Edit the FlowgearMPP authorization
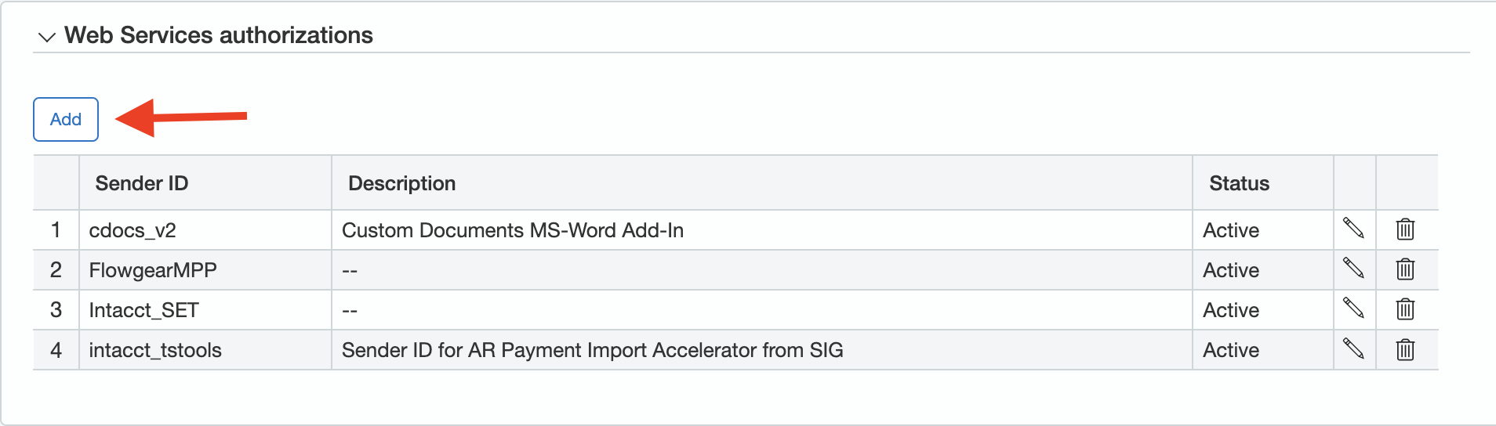The image size is (1496, 426). coord(1353,269)
